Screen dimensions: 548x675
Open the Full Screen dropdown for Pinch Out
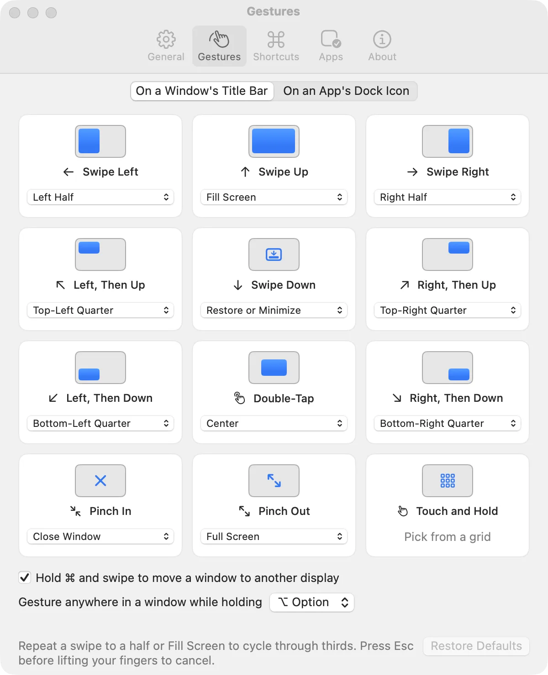[x=274, y=536]
